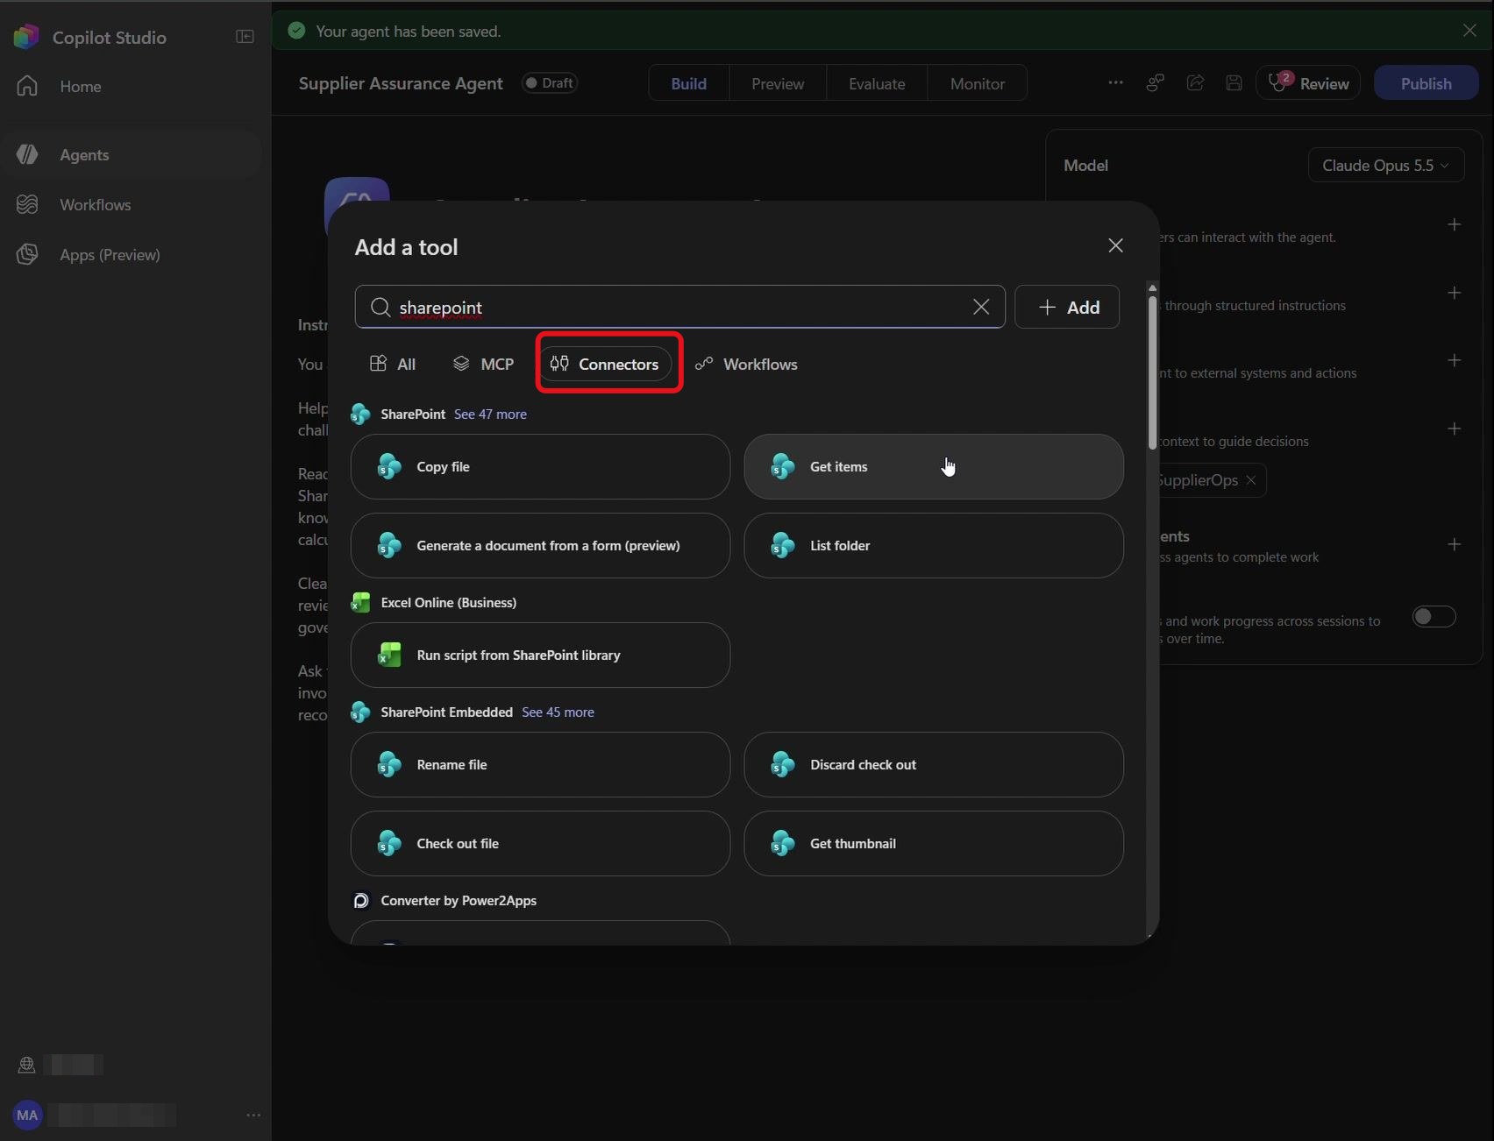Click the dialog vertical scrollbar
Viewport: 1494px width, 1141px height.
[1152, 372]
